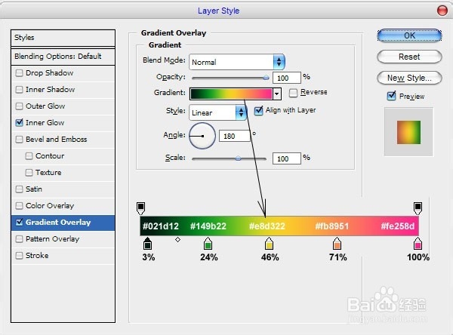Select Blending Options: Default
453x335 pixels.
point(63,57)
